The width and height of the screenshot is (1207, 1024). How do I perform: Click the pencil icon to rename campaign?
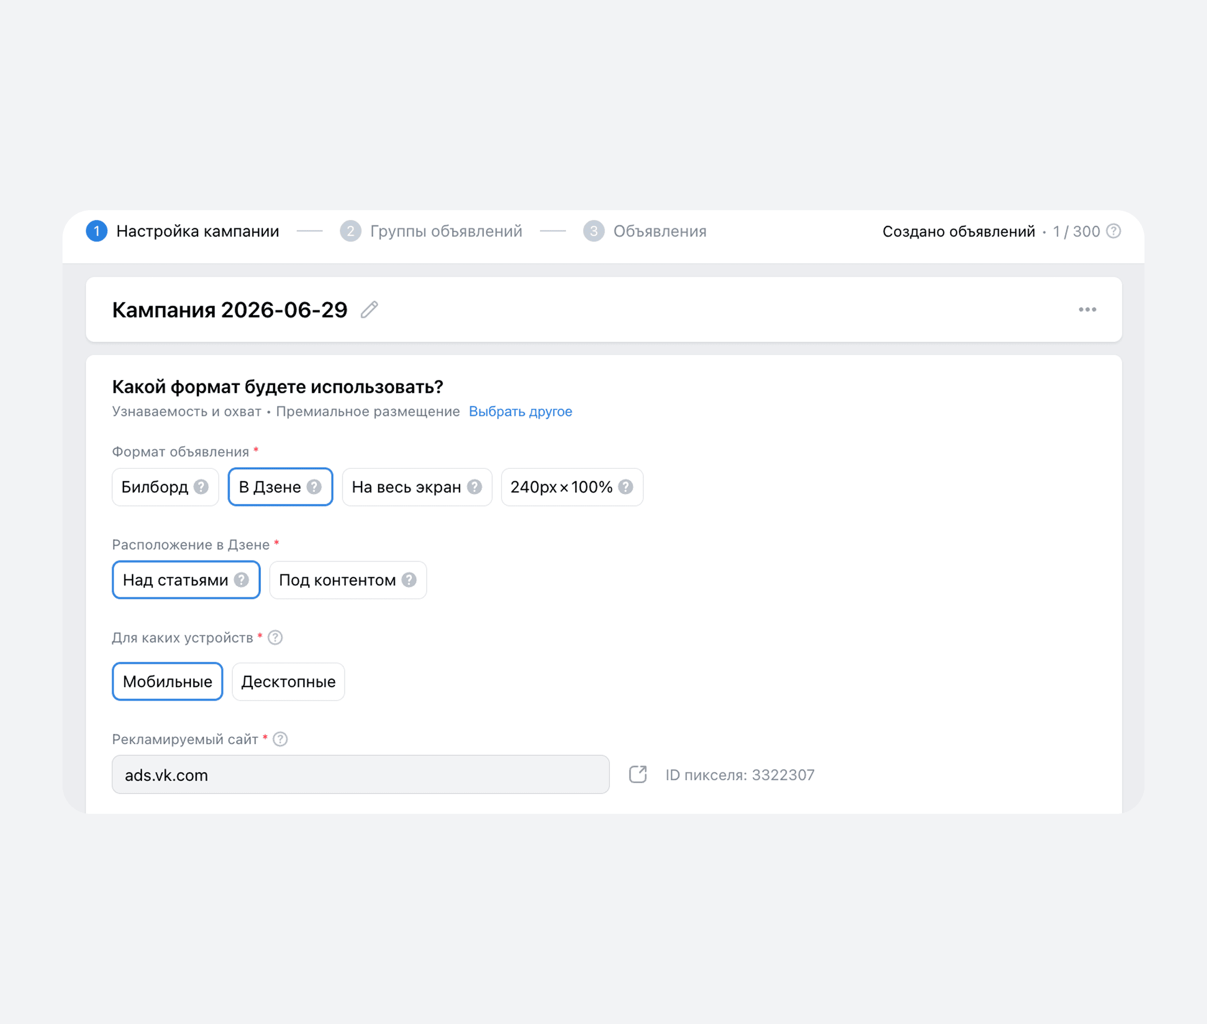[x=369, y=309]
